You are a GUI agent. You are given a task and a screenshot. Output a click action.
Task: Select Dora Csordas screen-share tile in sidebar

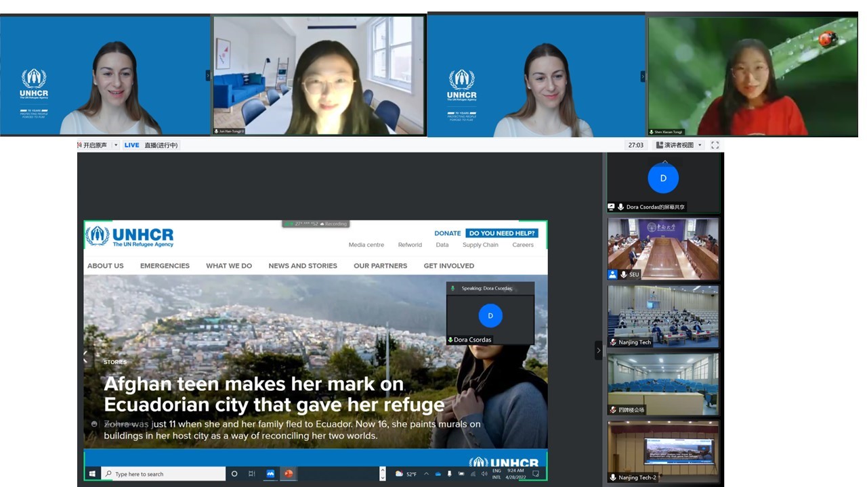click(x=663, y=183)
